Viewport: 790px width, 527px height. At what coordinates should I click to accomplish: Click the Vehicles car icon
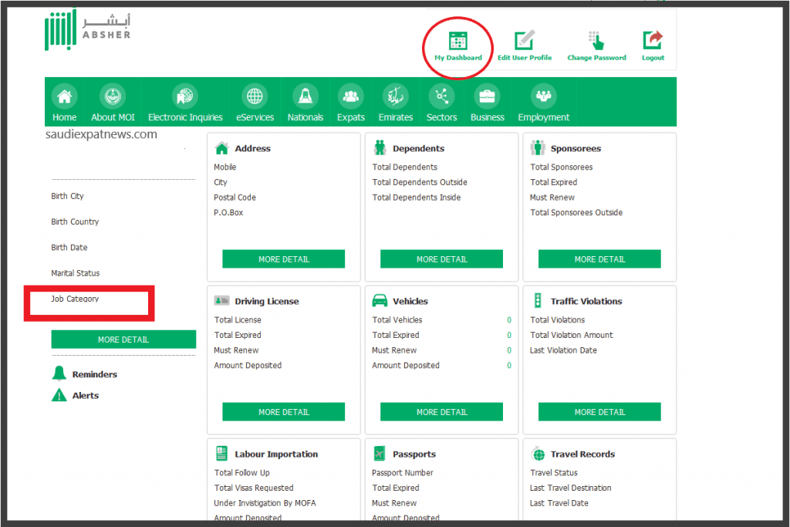(380, 301)
